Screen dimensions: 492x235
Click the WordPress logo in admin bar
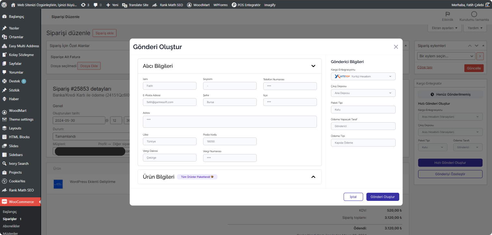(5, 5)
